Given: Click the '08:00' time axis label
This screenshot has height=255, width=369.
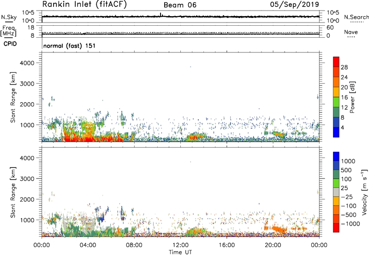Looking at the screenshot, I should (x=134, y=245).
